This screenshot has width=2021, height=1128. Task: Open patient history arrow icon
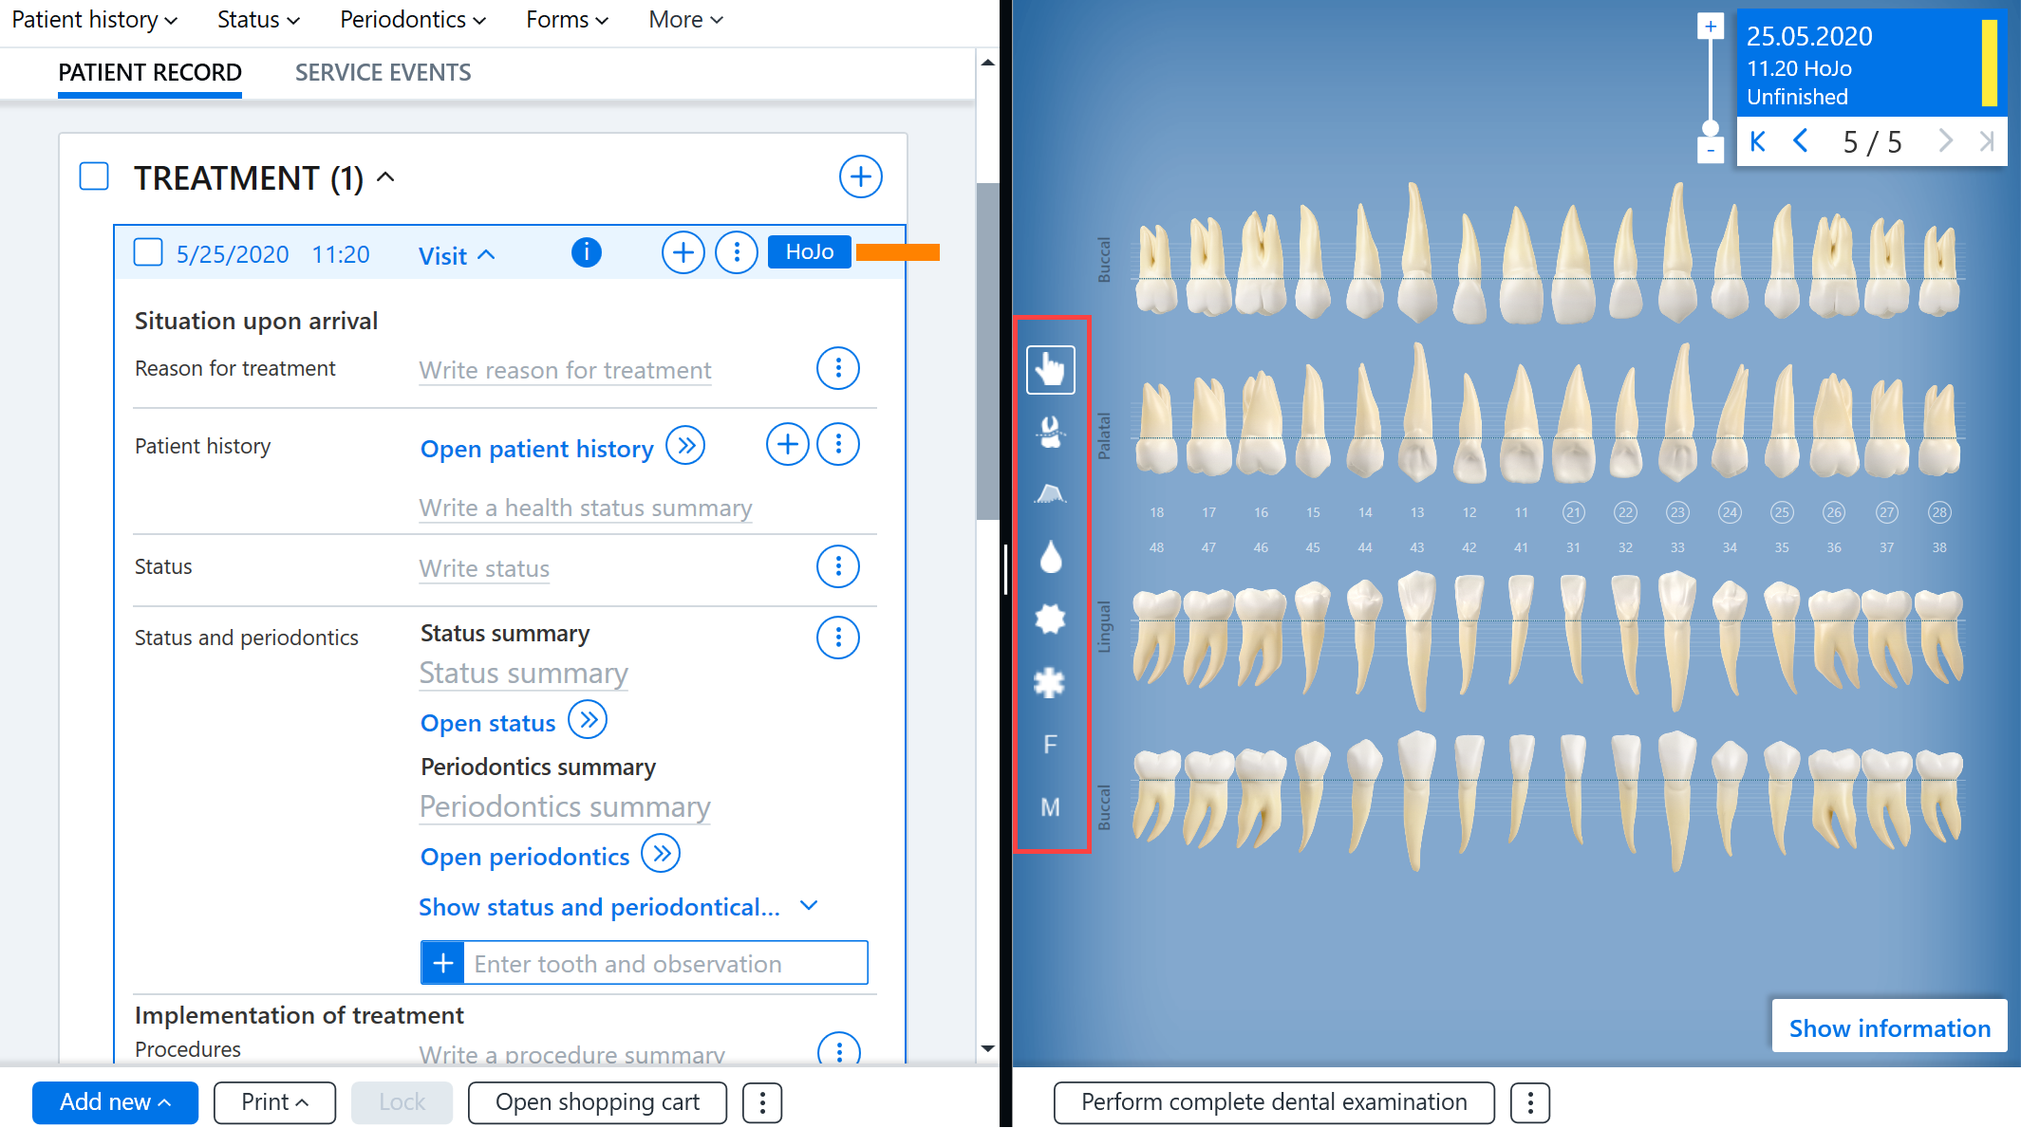tap(685, 445)
